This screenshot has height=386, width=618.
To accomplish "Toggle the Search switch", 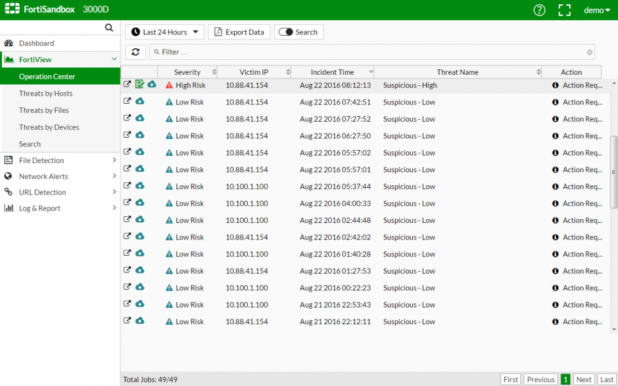I will [286, 32].
